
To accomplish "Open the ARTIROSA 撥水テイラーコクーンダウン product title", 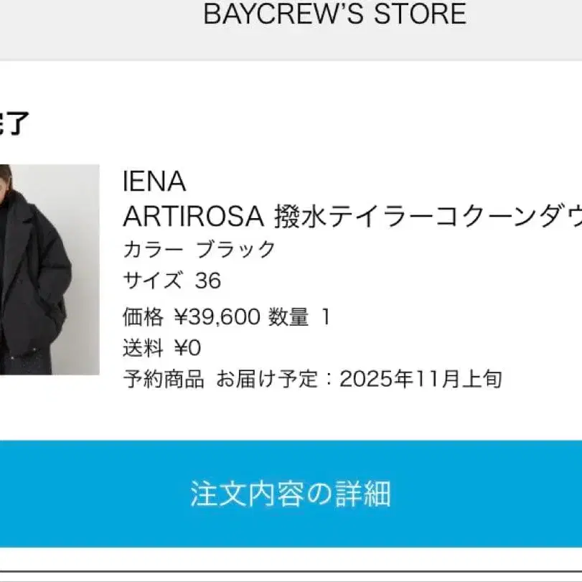I will click(352, 216).
